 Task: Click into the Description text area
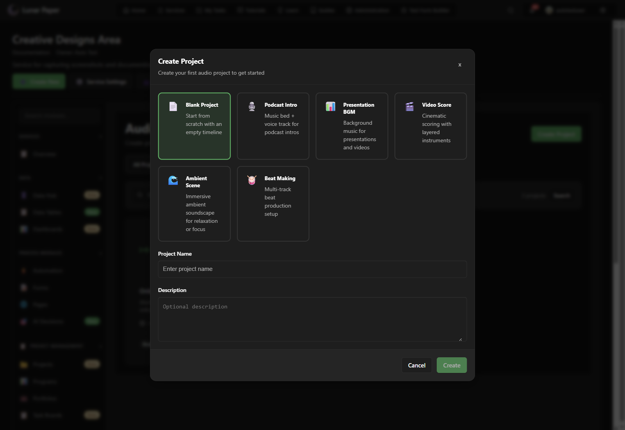[312, 319]
